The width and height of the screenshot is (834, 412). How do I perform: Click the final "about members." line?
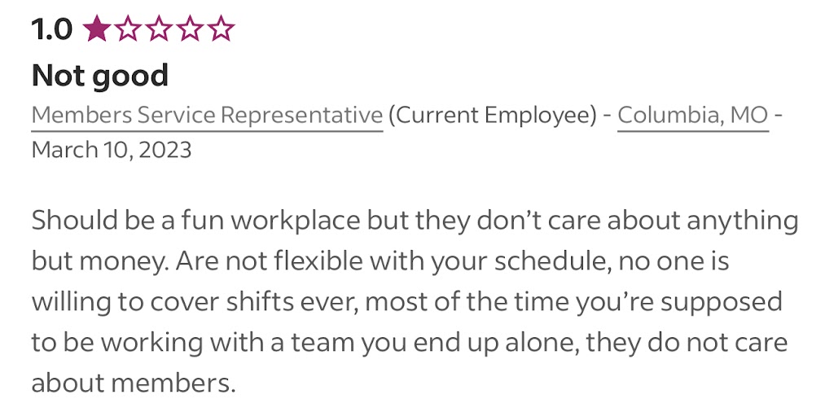(133, 383)
